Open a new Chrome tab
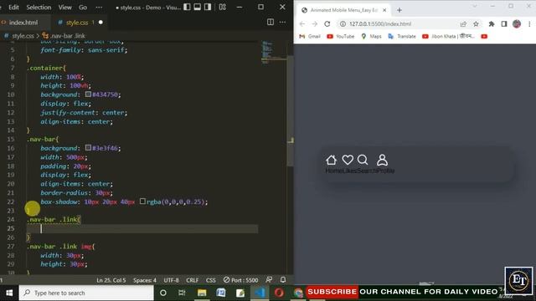The image size is (536, 301). [x=399, y=10]
